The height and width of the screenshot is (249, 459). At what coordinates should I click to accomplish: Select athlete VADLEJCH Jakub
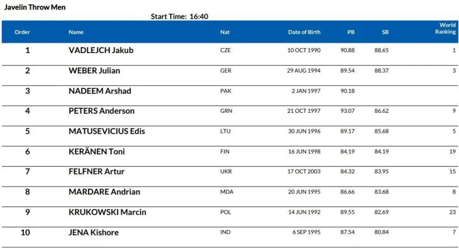click(101, 50)
